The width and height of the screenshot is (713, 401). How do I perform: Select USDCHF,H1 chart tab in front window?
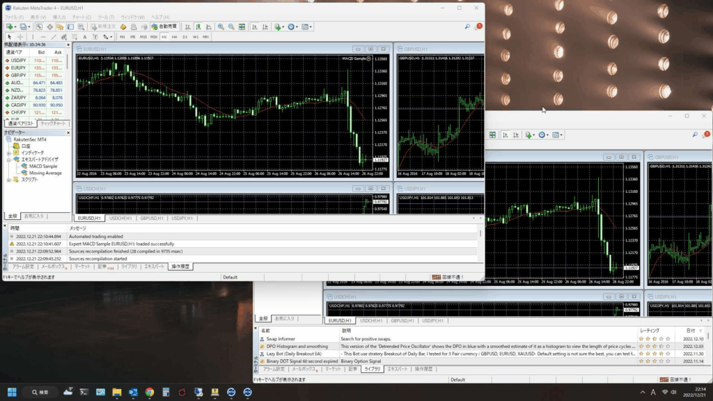tap(120, 218)
